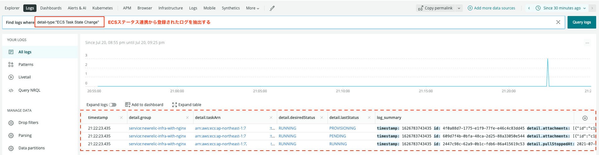This screenshot has height=155, width=599.
Task: Remove the detail.desiredStatus column
Action: [322, 118]
